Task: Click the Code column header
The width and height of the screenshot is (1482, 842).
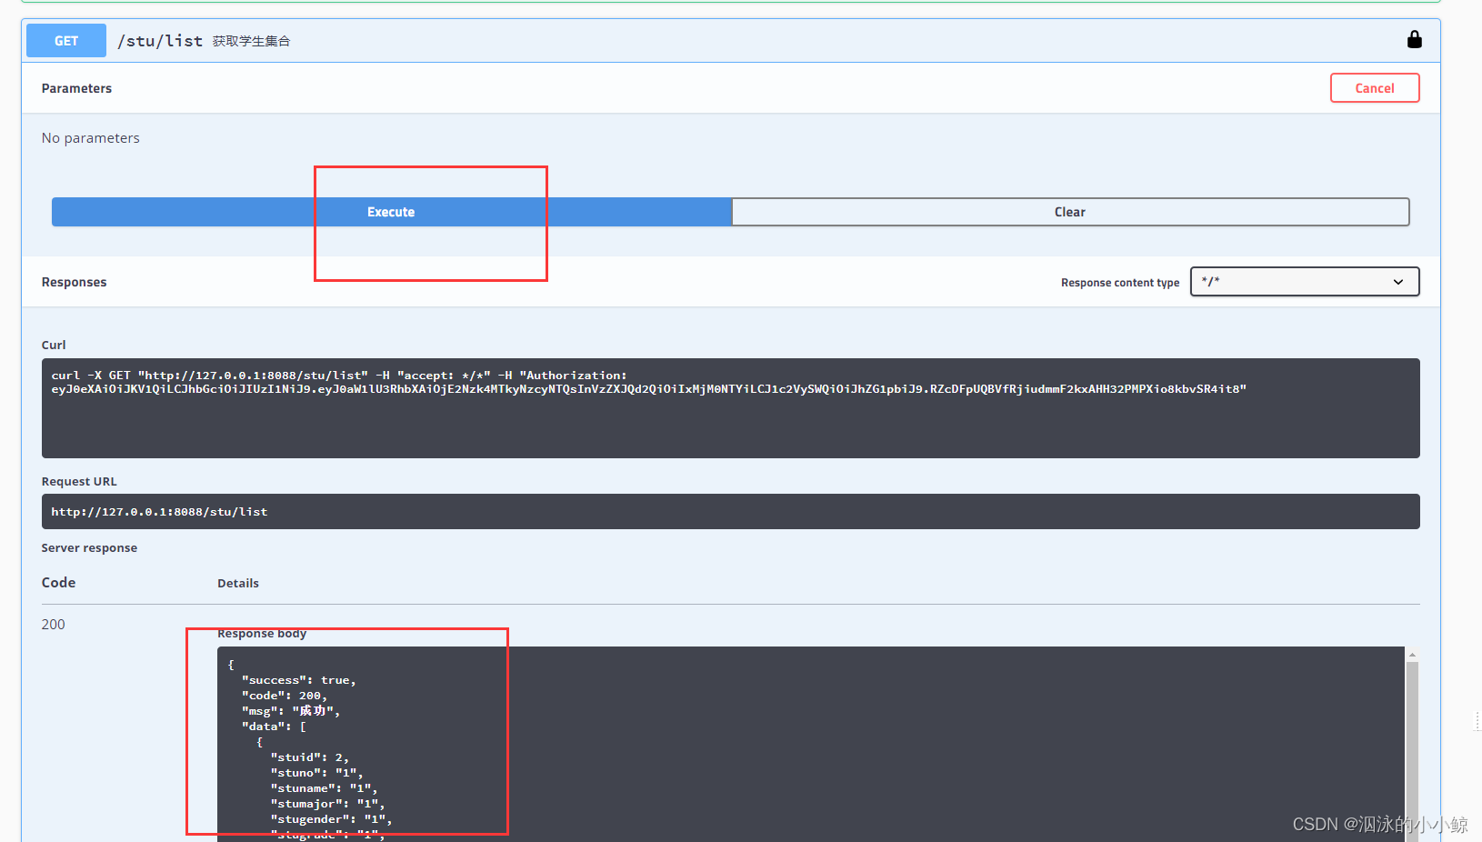Action: tap(58, 582)
